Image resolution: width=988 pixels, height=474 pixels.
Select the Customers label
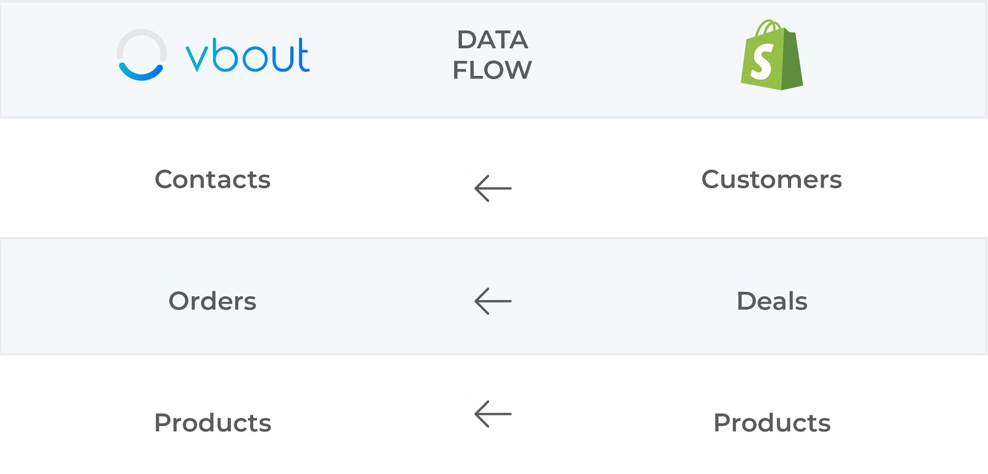(x=771, y=180)
